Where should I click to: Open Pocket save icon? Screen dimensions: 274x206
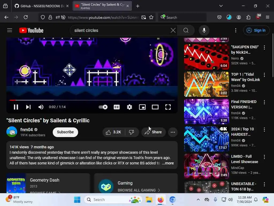(x=219, y=17)
